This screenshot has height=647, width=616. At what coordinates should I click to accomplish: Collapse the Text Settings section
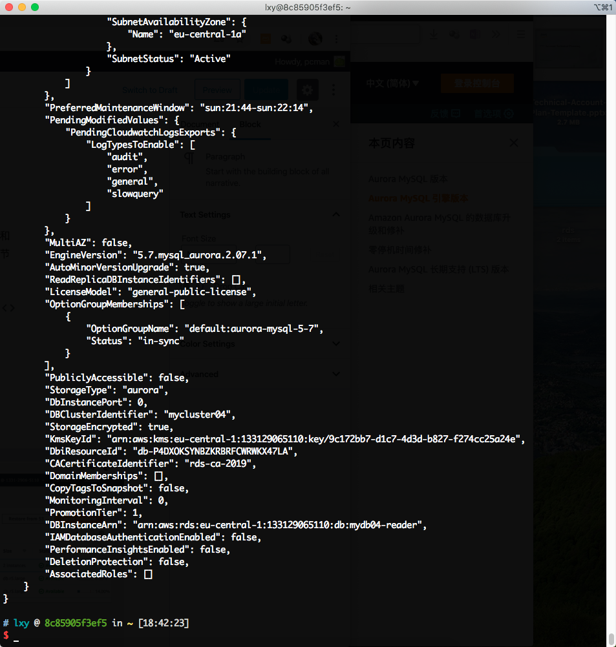pyautogui.click(x=335, y=214)
